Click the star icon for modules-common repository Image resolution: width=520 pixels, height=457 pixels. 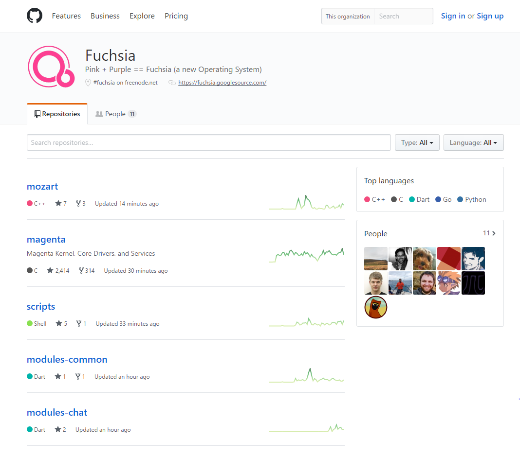pyautogui.click(x=58, y=376)
